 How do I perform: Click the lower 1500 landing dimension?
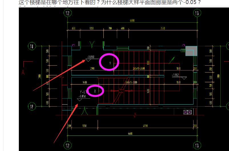179,83
